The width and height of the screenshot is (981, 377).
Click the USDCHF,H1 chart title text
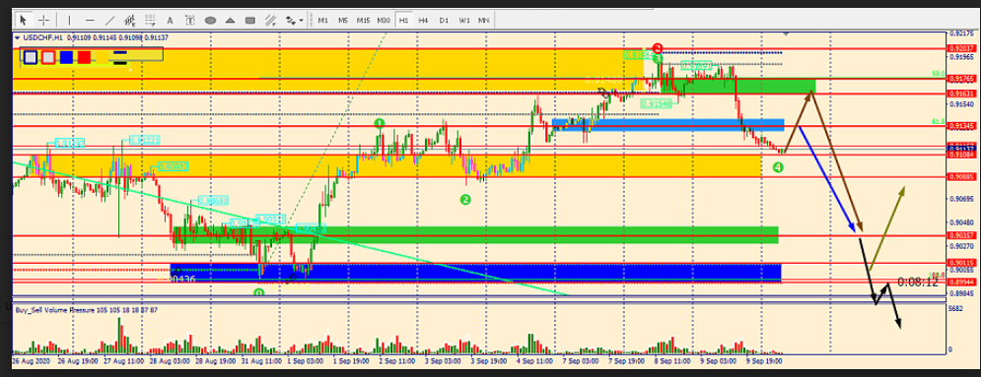point(42,37)
